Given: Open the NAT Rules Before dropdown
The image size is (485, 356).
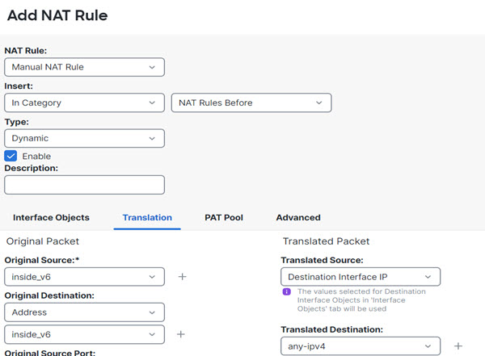Looking at the screenshot, I should 251,103.
